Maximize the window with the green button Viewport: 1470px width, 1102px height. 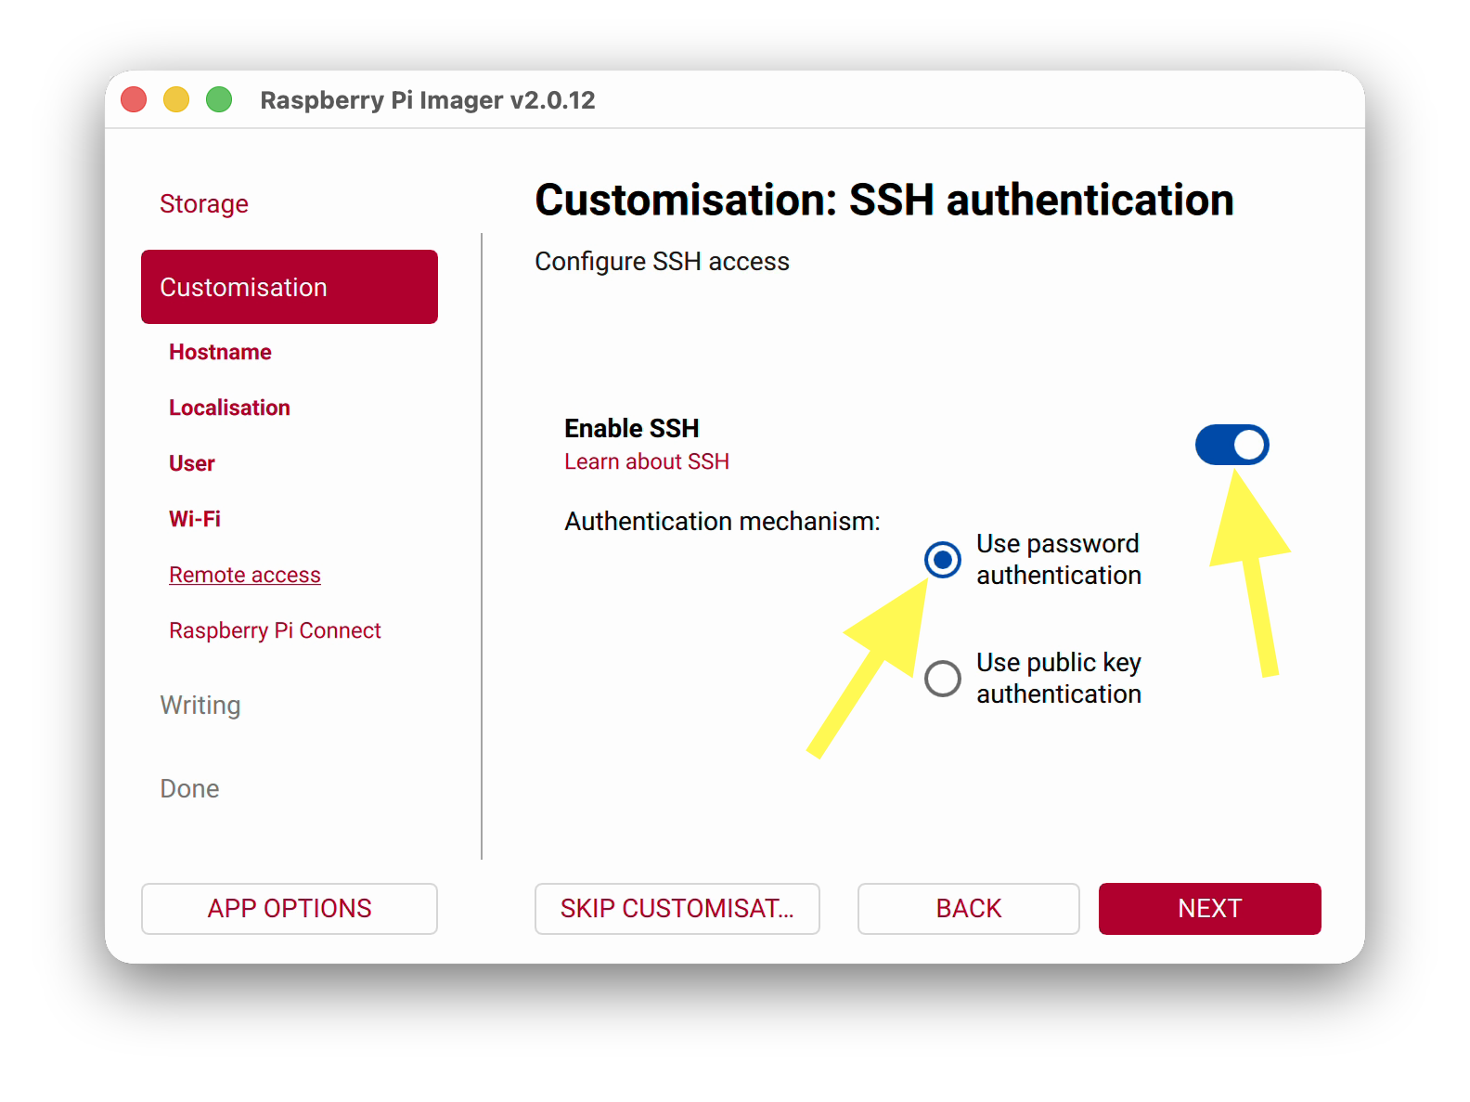point(219,99)
